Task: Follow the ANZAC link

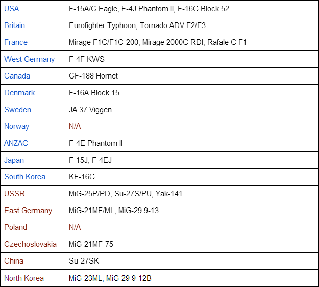Action: coord(17,143)
